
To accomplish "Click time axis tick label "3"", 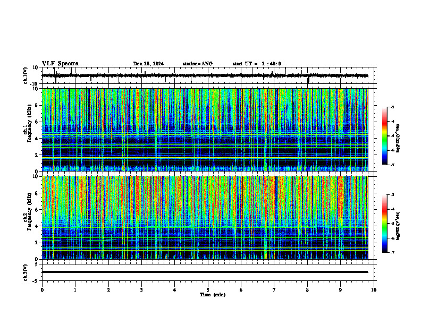I will (x=141, y=290).
